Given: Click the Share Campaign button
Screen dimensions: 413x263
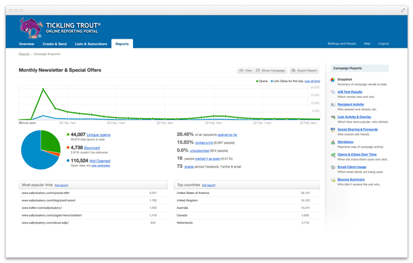Looking at the screenshot, I should pos(270,70).
